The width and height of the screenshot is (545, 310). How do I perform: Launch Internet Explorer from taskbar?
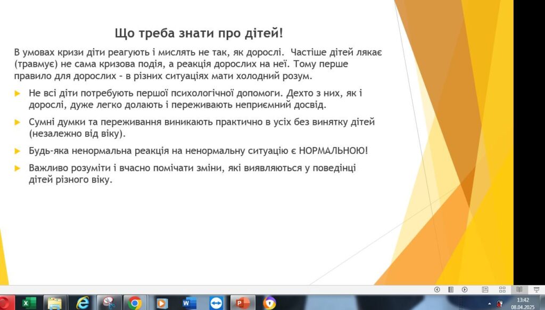[x=82, y=303]
